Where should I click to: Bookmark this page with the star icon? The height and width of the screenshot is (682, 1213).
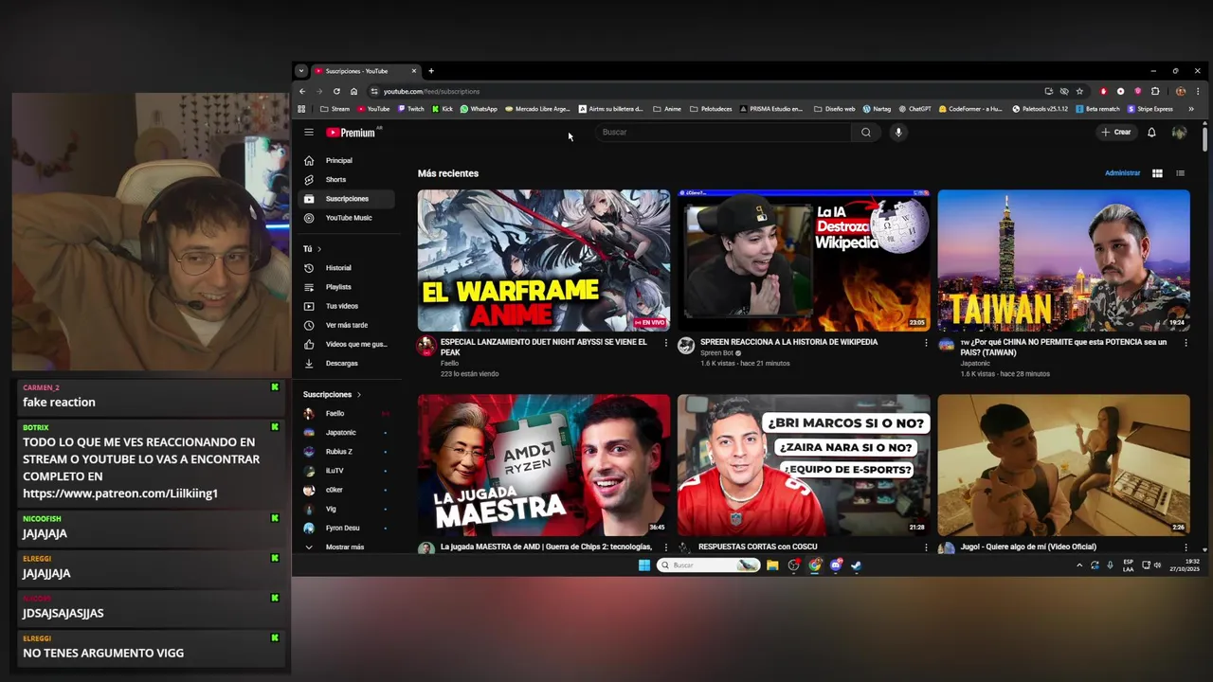[1079, 92]
